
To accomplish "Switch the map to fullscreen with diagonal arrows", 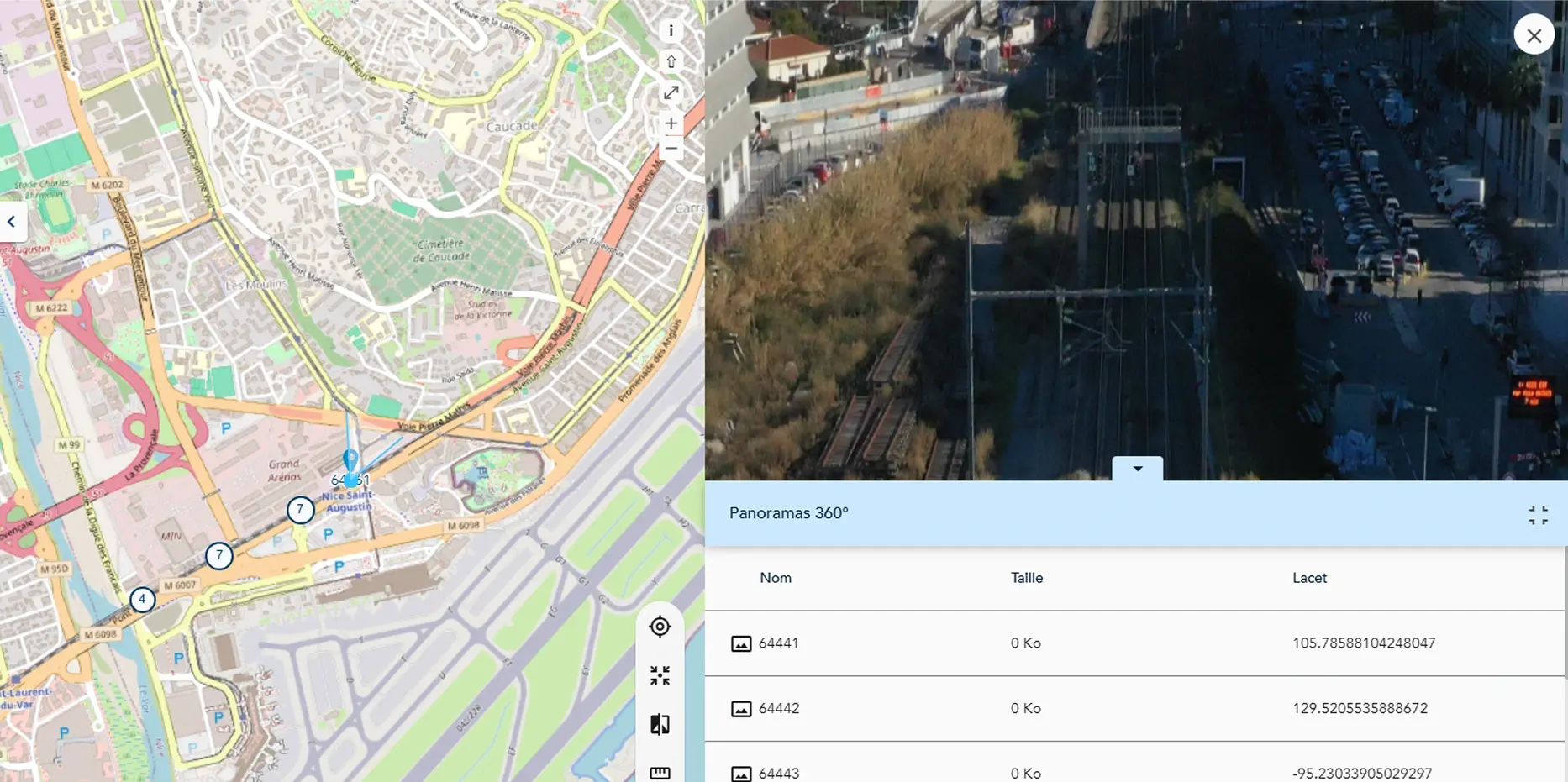I will [x=671, y=93].
